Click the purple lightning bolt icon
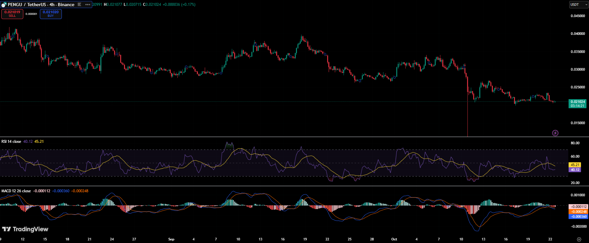The height and width of the screenshot is (243, 589). coord(555,133)
